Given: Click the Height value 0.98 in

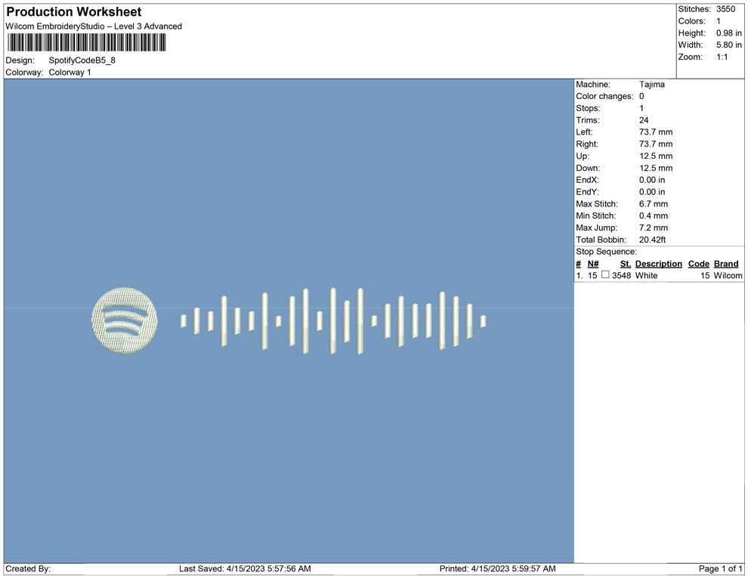Looking at the screenshot, I should point(729,33).
